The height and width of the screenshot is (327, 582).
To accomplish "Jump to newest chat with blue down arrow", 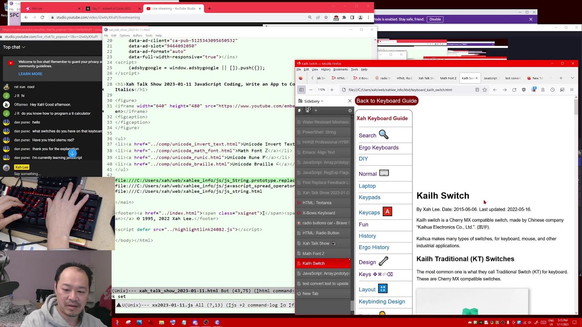I will 73,154.
